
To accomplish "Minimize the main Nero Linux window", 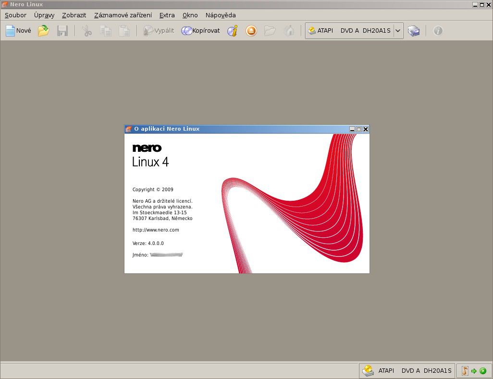I will (x=475, y=5).
